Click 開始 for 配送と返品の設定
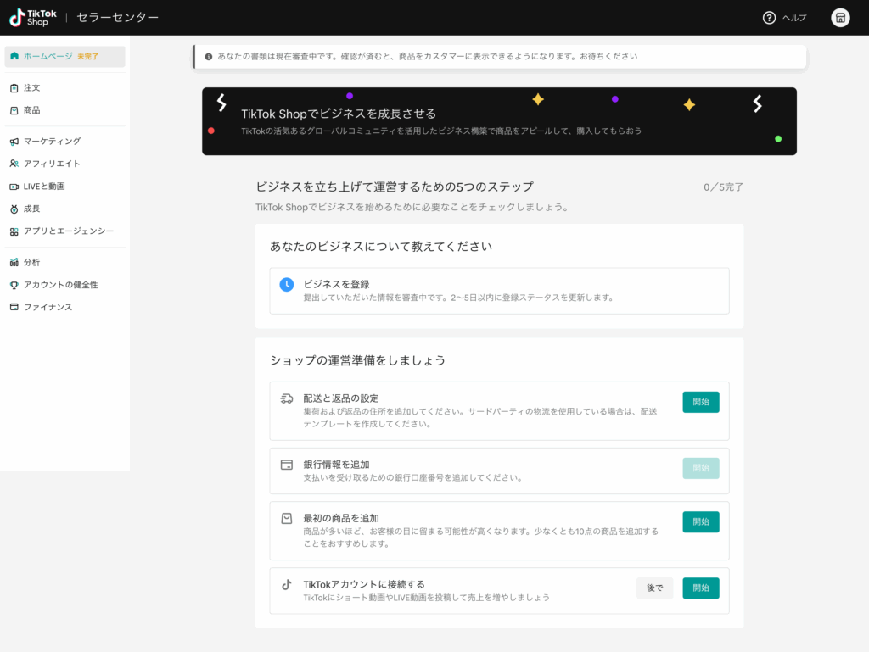This screenshot has height=652, width=869. [x=700, y=402]
